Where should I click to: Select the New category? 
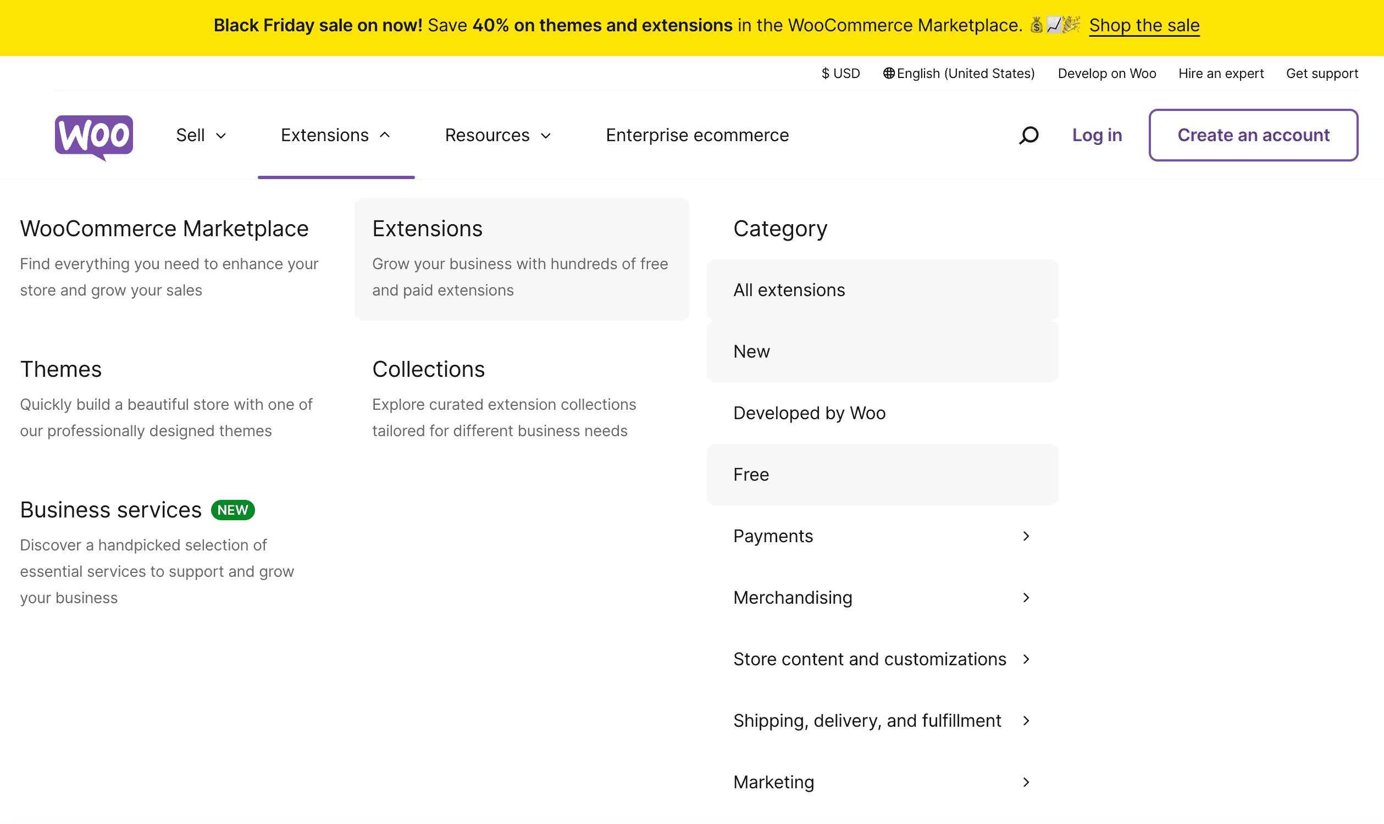click(x=882, y=352)
